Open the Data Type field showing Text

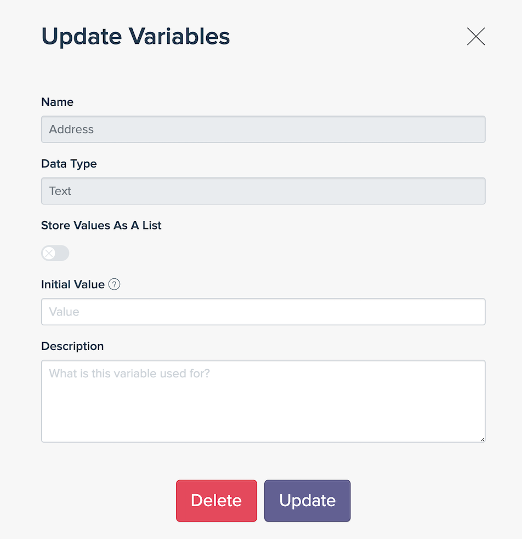[x=263, y=191]
